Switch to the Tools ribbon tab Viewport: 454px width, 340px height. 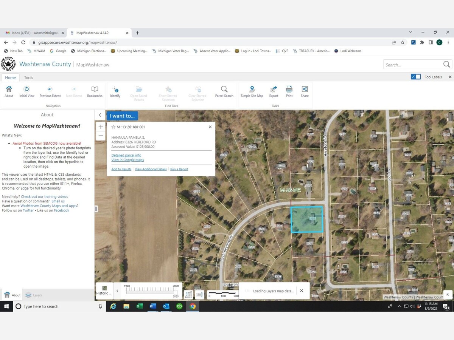pyautogui.click(x=29, y=77)
